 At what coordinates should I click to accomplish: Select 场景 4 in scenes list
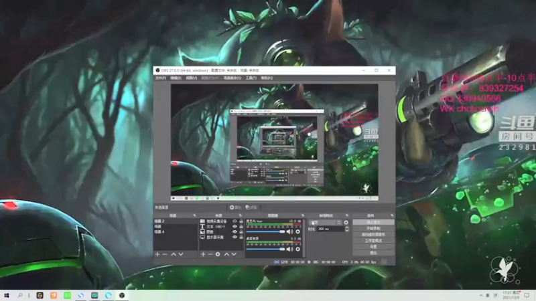click(176, 231)
